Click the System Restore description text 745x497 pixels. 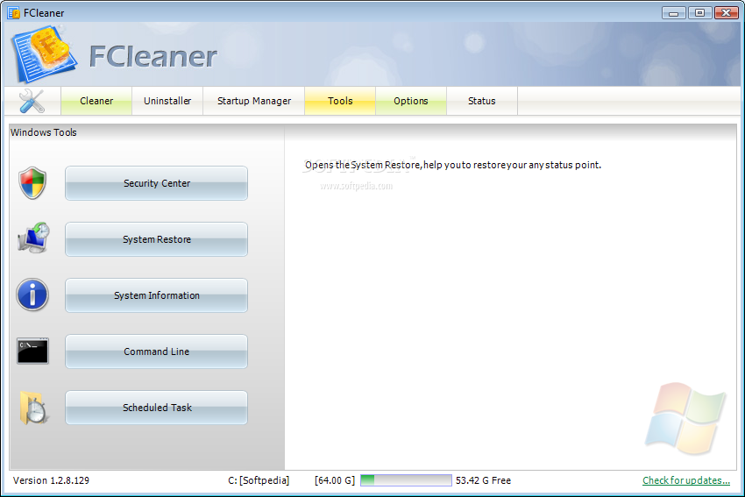coord(453,165)
